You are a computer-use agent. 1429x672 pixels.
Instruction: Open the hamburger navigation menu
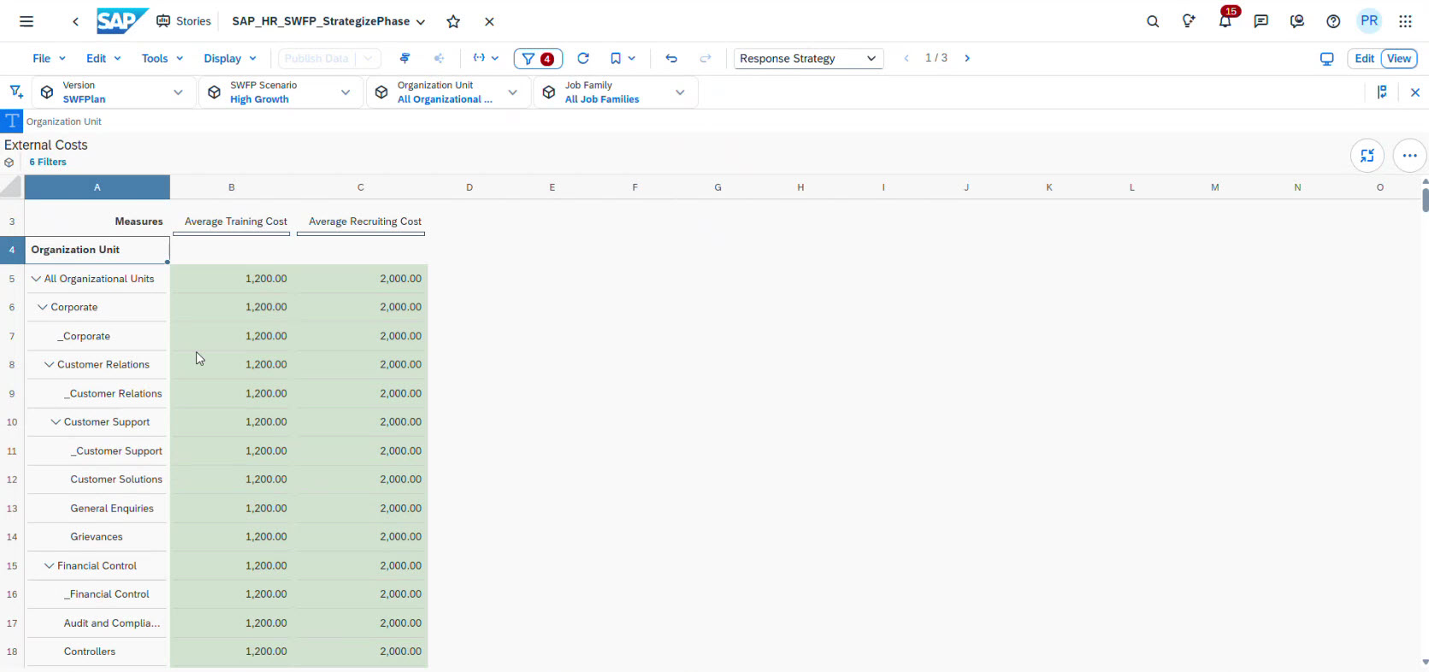27,21
